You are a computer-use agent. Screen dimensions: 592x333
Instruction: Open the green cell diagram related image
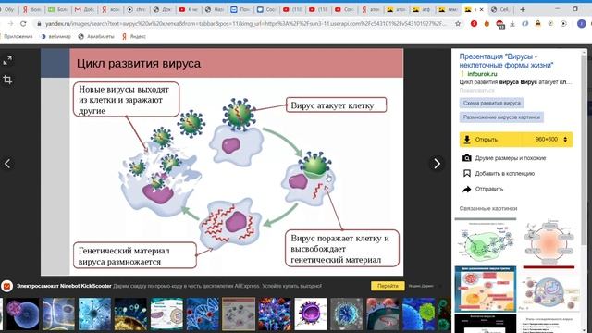pos(485,241)
